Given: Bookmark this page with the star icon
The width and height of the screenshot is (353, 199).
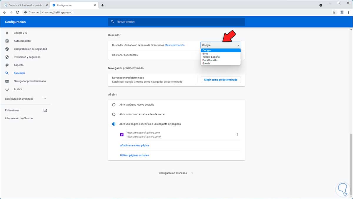Looking at the screenshot, I should pos(334,12).
